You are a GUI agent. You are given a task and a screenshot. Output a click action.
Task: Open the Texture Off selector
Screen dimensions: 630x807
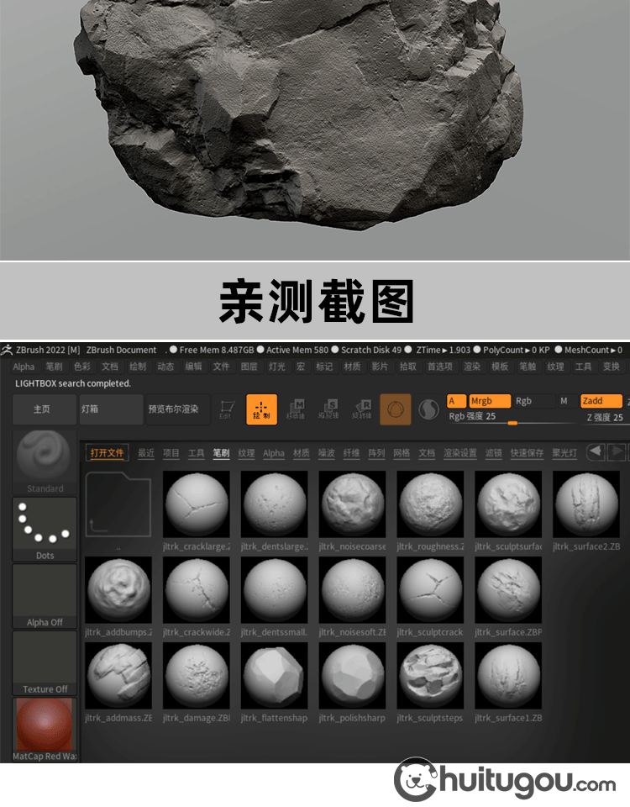point(45,662)
